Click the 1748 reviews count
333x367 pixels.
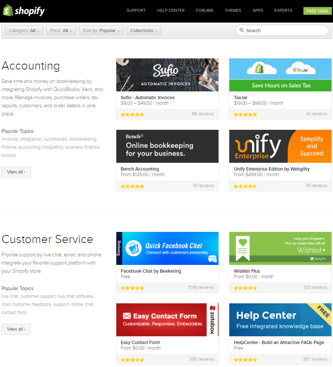click(x=201, y=287)
